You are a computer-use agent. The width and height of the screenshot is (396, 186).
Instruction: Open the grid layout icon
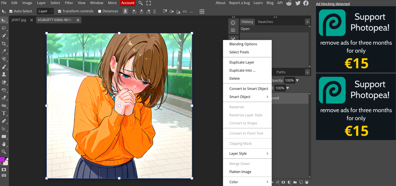pos(202,11)
